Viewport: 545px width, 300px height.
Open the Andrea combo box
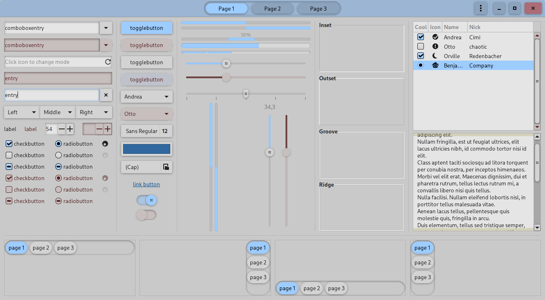146,97
